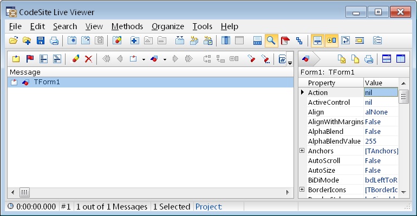Screen dimensions: 417x216
Task: Toggle the highlighted pane with down arrow button
Action: click(317, 40)
